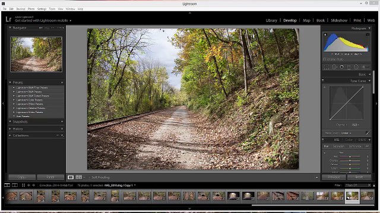The height and width of the screenshot is (213, 380).
Task: Toggle the HSL panel on/off switch
Action: pos(323,140)
